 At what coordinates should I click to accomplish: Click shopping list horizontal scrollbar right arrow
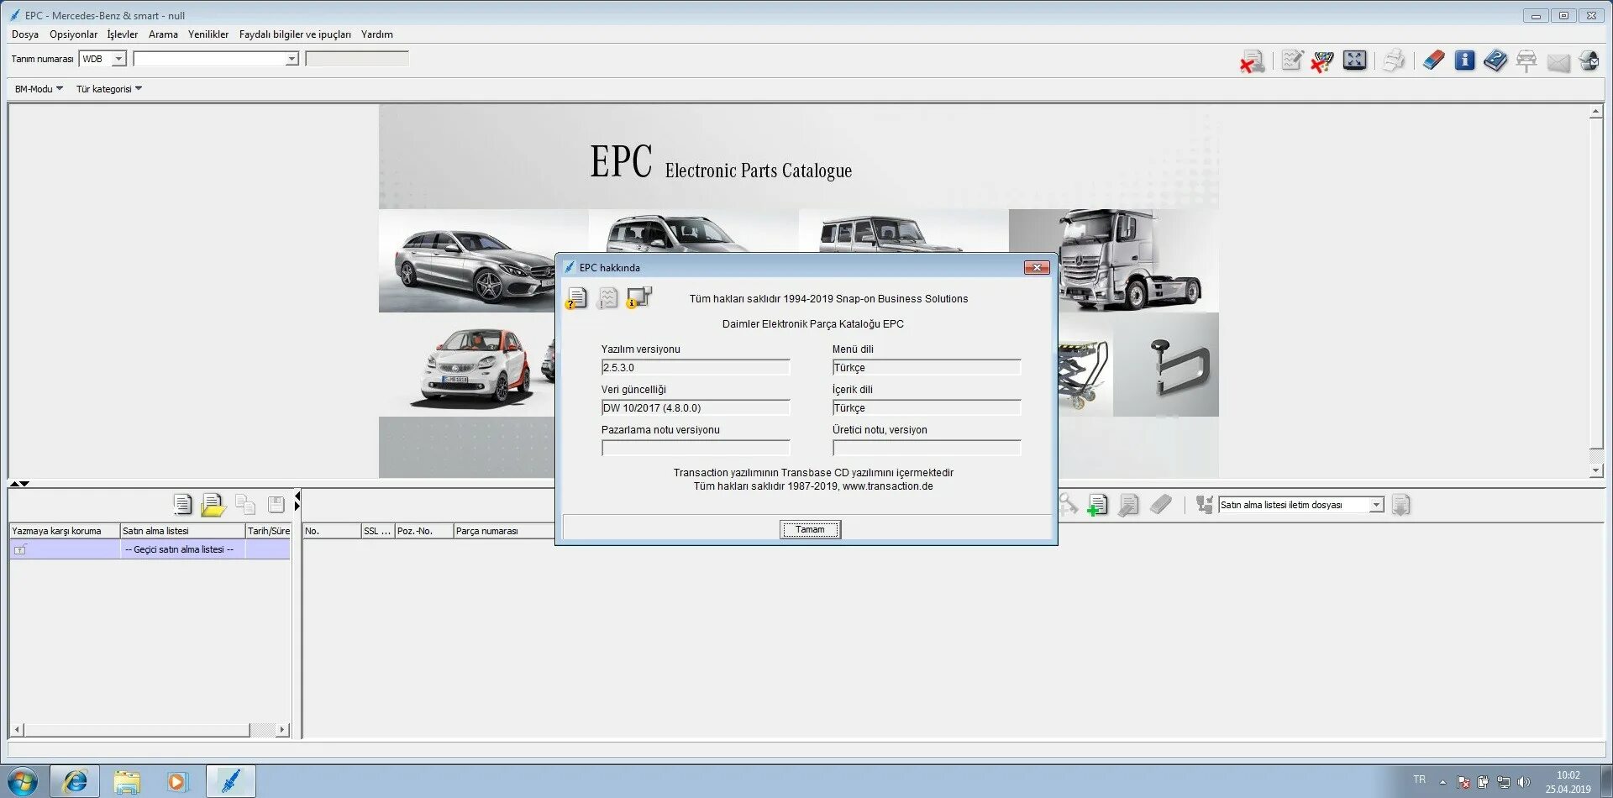[x=282, y=730]
